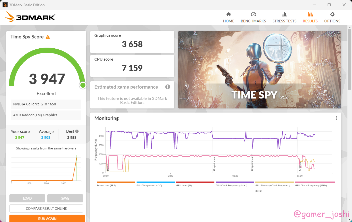Toggle CPU Clock Frequency legend series

pyautogui.click(x=231, y=186)
